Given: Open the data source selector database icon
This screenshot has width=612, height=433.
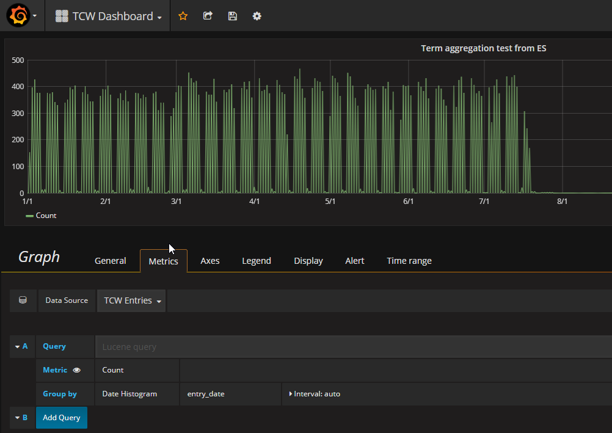Looking at the screenshot, I should (x=23, y=300).
